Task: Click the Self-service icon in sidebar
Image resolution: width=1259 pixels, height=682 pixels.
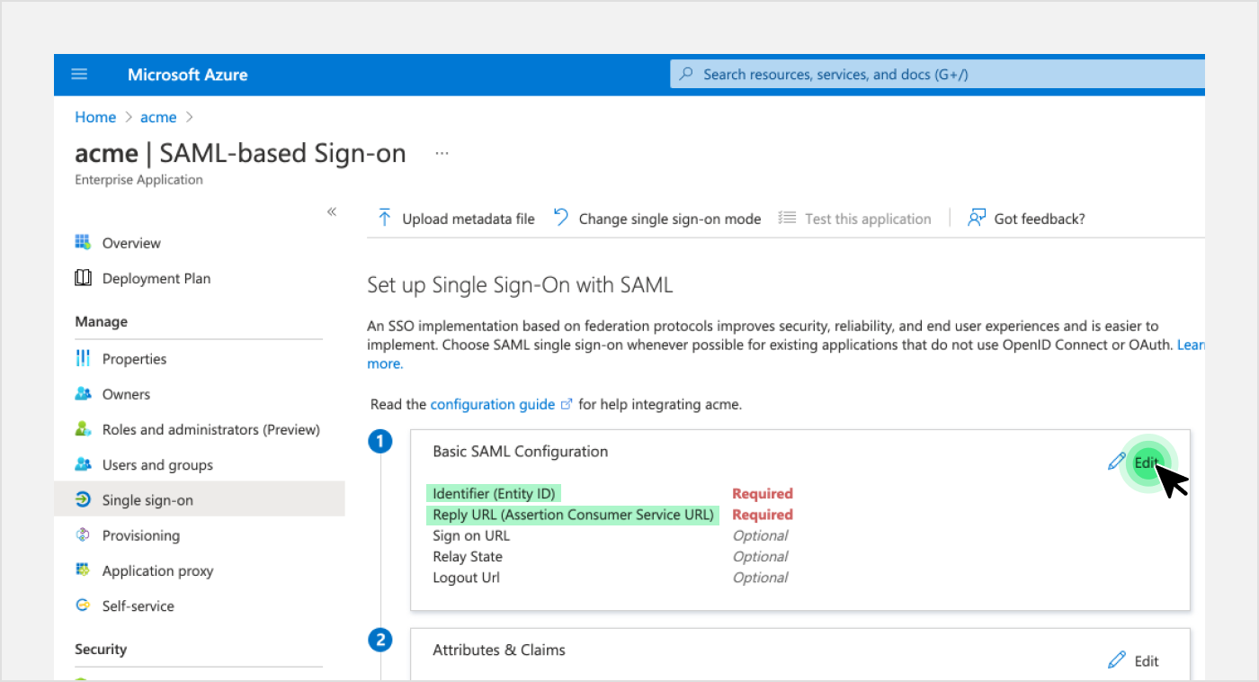Action: tap(83, 606)
